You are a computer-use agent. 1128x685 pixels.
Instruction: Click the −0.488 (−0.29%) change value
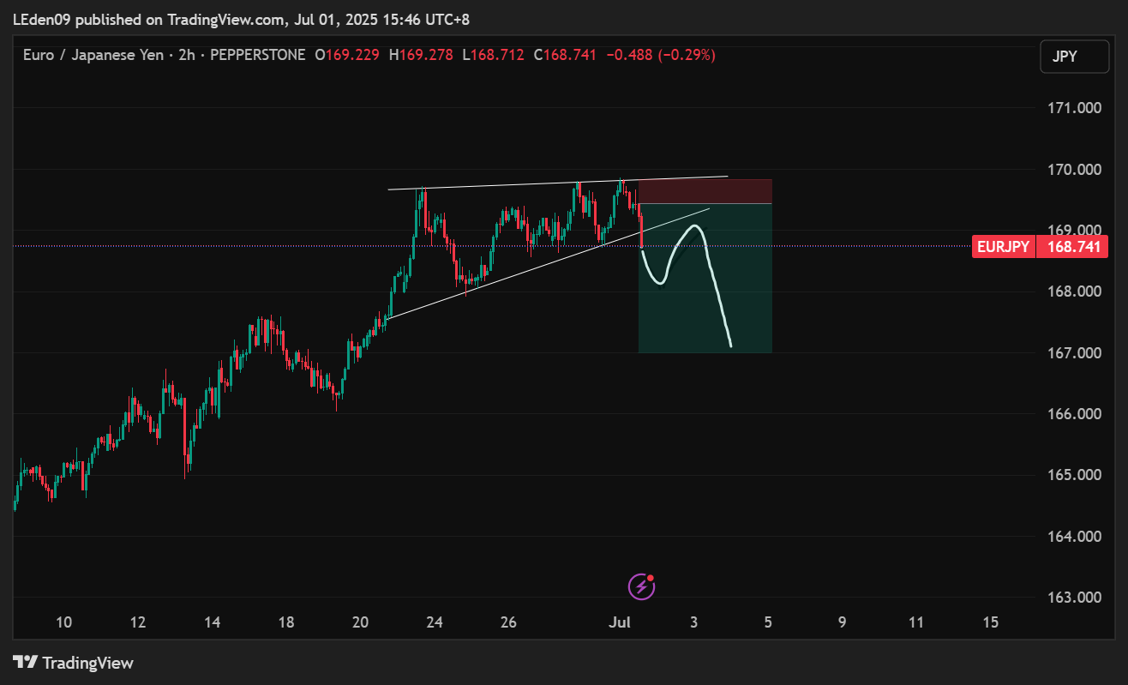click(661, 55)
